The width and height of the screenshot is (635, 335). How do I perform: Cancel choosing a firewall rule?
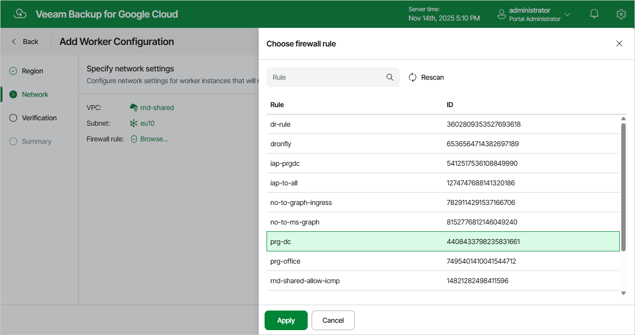[x=333, y=320]
